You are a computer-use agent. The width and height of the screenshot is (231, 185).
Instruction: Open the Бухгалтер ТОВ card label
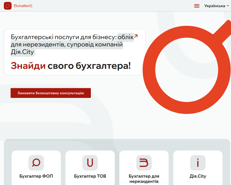point(90,176)
